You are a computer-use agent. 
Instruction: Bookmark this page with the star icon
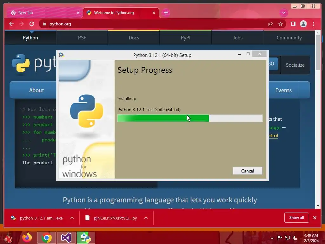click(281, 24)
